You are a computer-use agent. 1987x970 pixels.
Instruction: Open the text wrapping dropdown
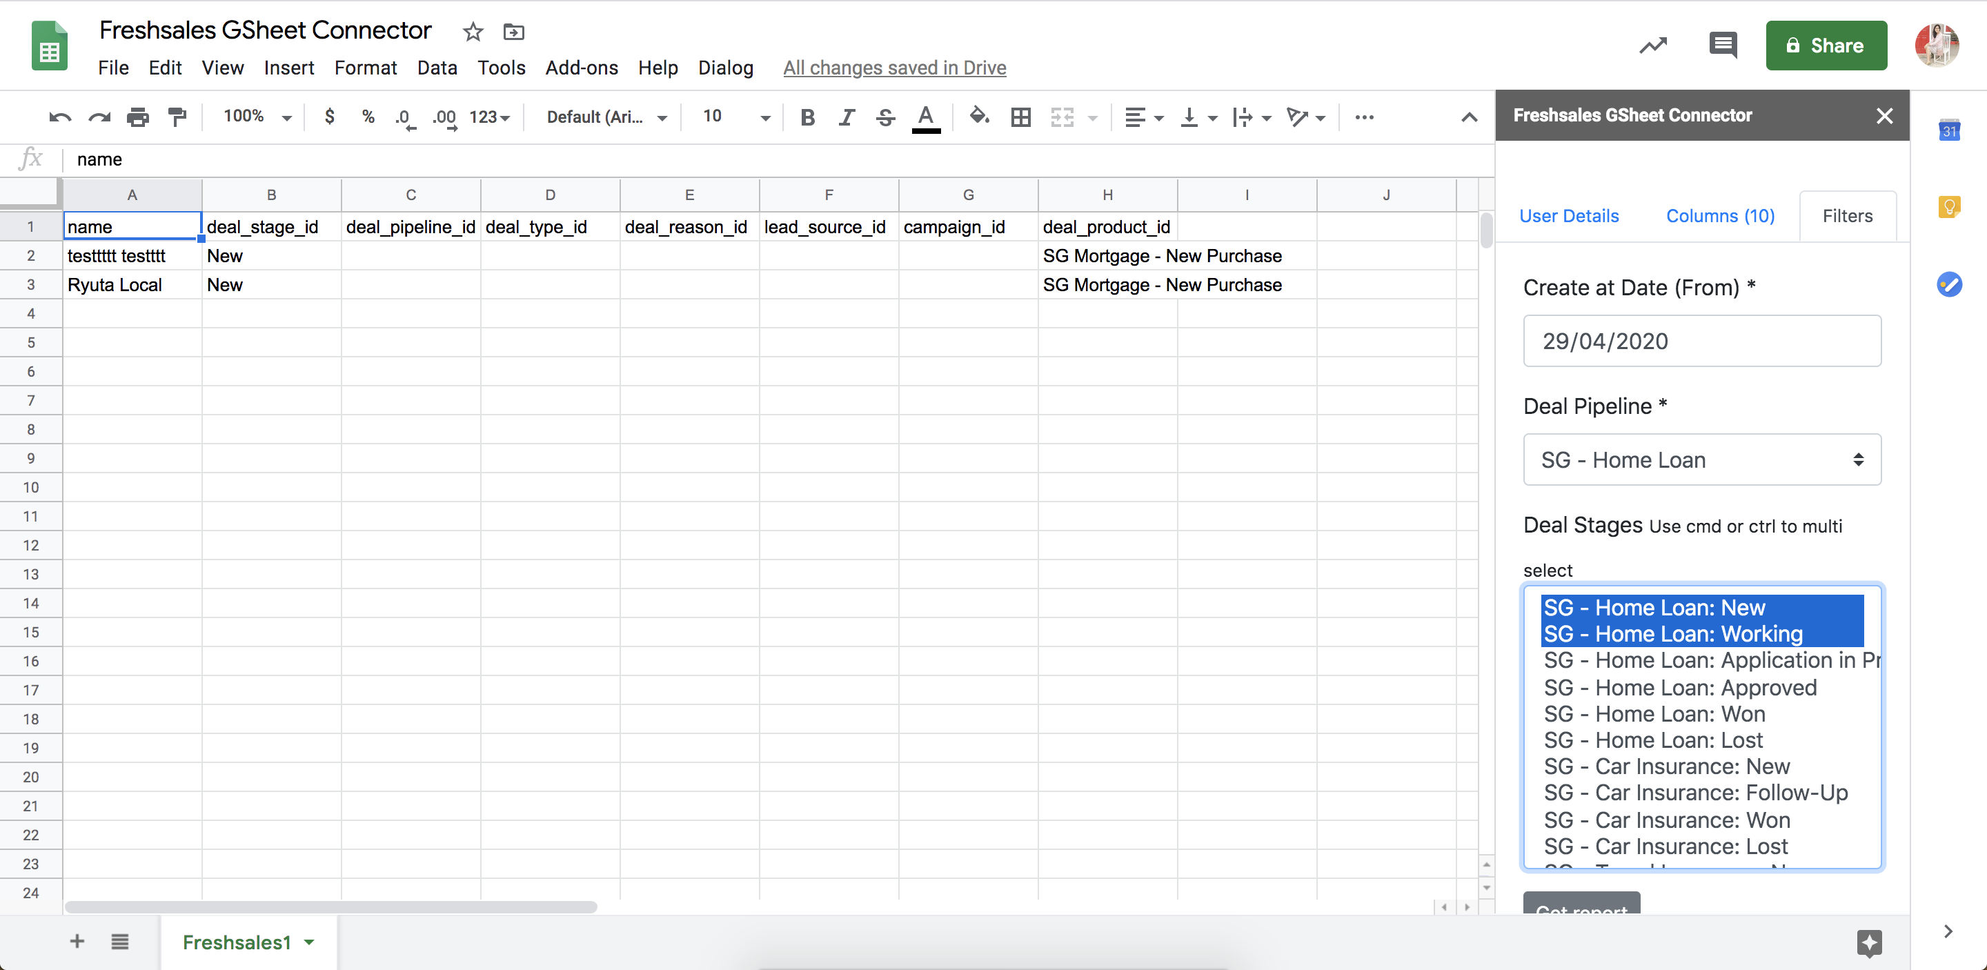point(1252,117)
